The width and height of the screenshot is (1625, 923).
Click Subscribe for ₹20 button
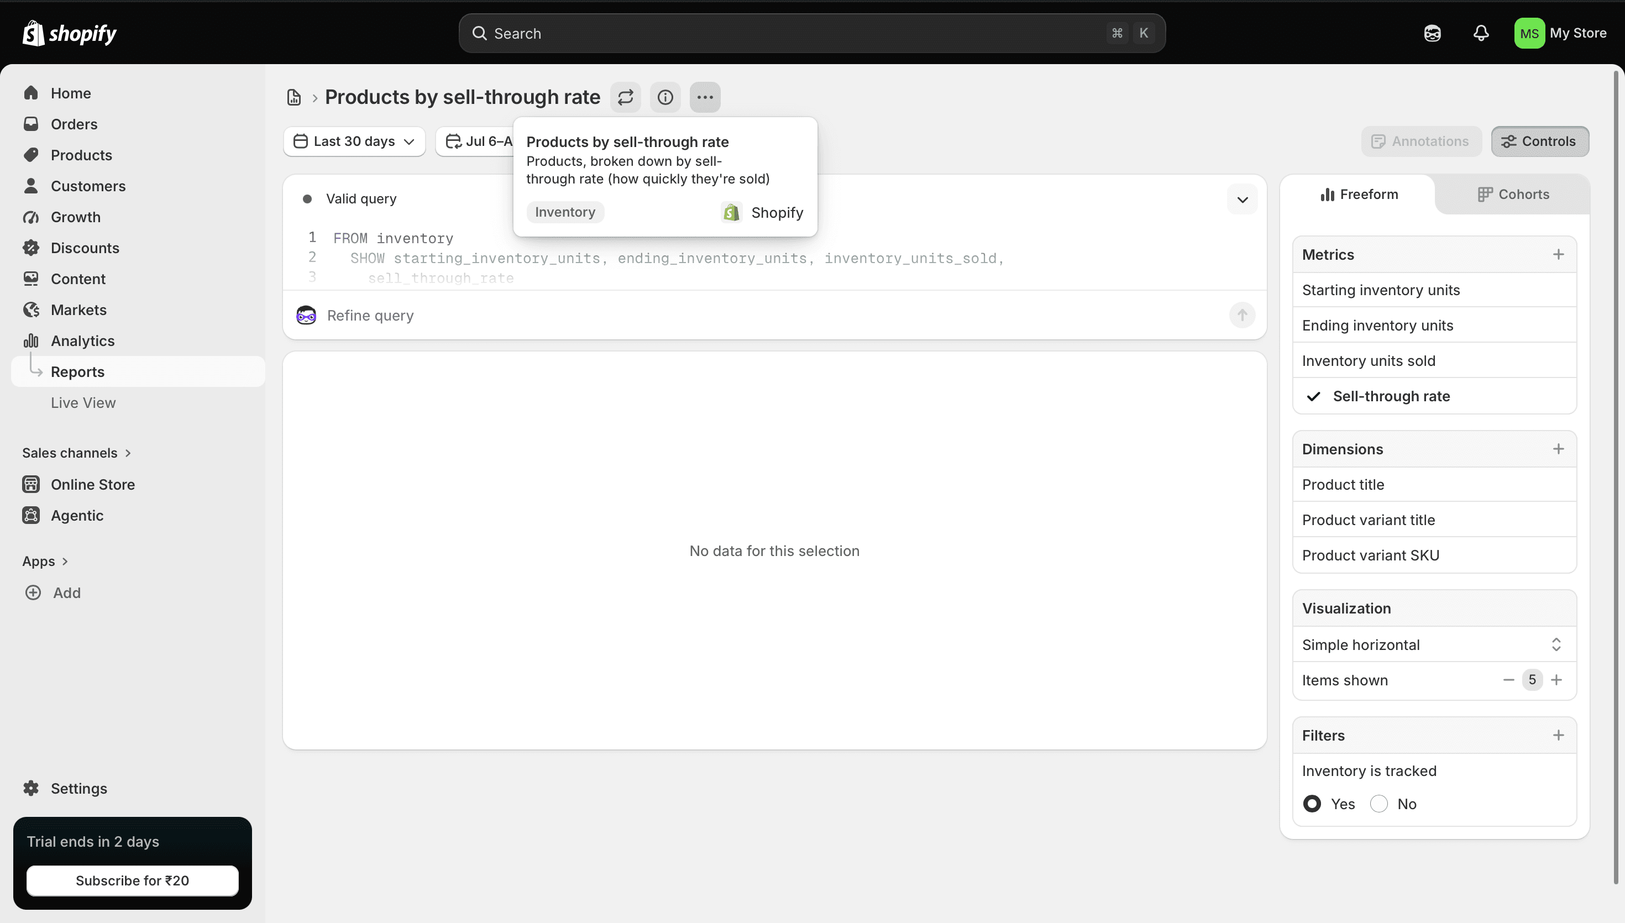coord(133,880)
